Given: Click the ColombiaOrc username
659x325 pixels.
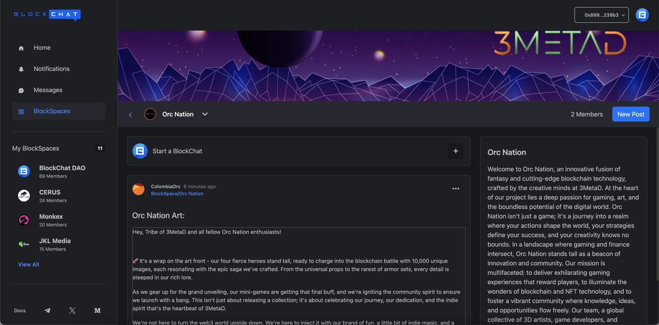Looking at the screenshot, I should [x=166, y=187].
